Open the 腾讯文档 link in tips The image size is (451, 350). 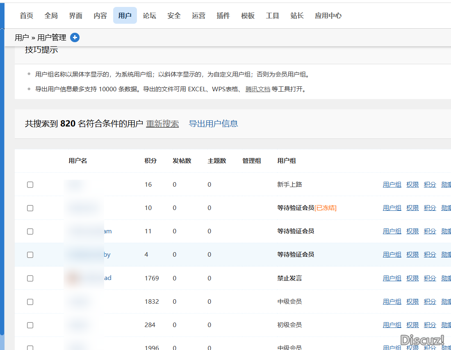click(x=258, y=89)
